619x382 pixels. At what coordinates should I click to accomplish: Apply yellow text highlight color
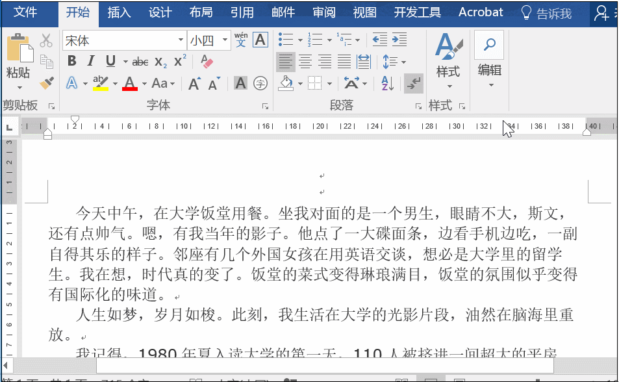(101, 83)
